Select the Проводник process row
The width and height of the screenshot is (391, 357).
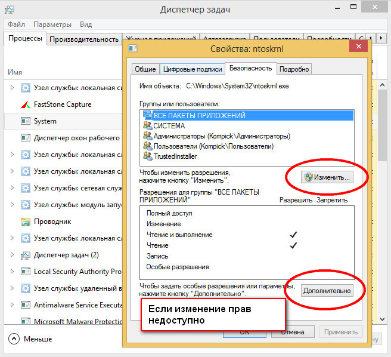tap(63, 221)
